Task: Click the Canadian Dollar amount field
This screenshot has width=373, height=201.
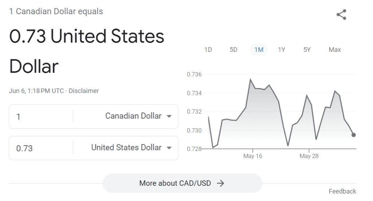Action: pyautogui.click(x=40, y=117)
